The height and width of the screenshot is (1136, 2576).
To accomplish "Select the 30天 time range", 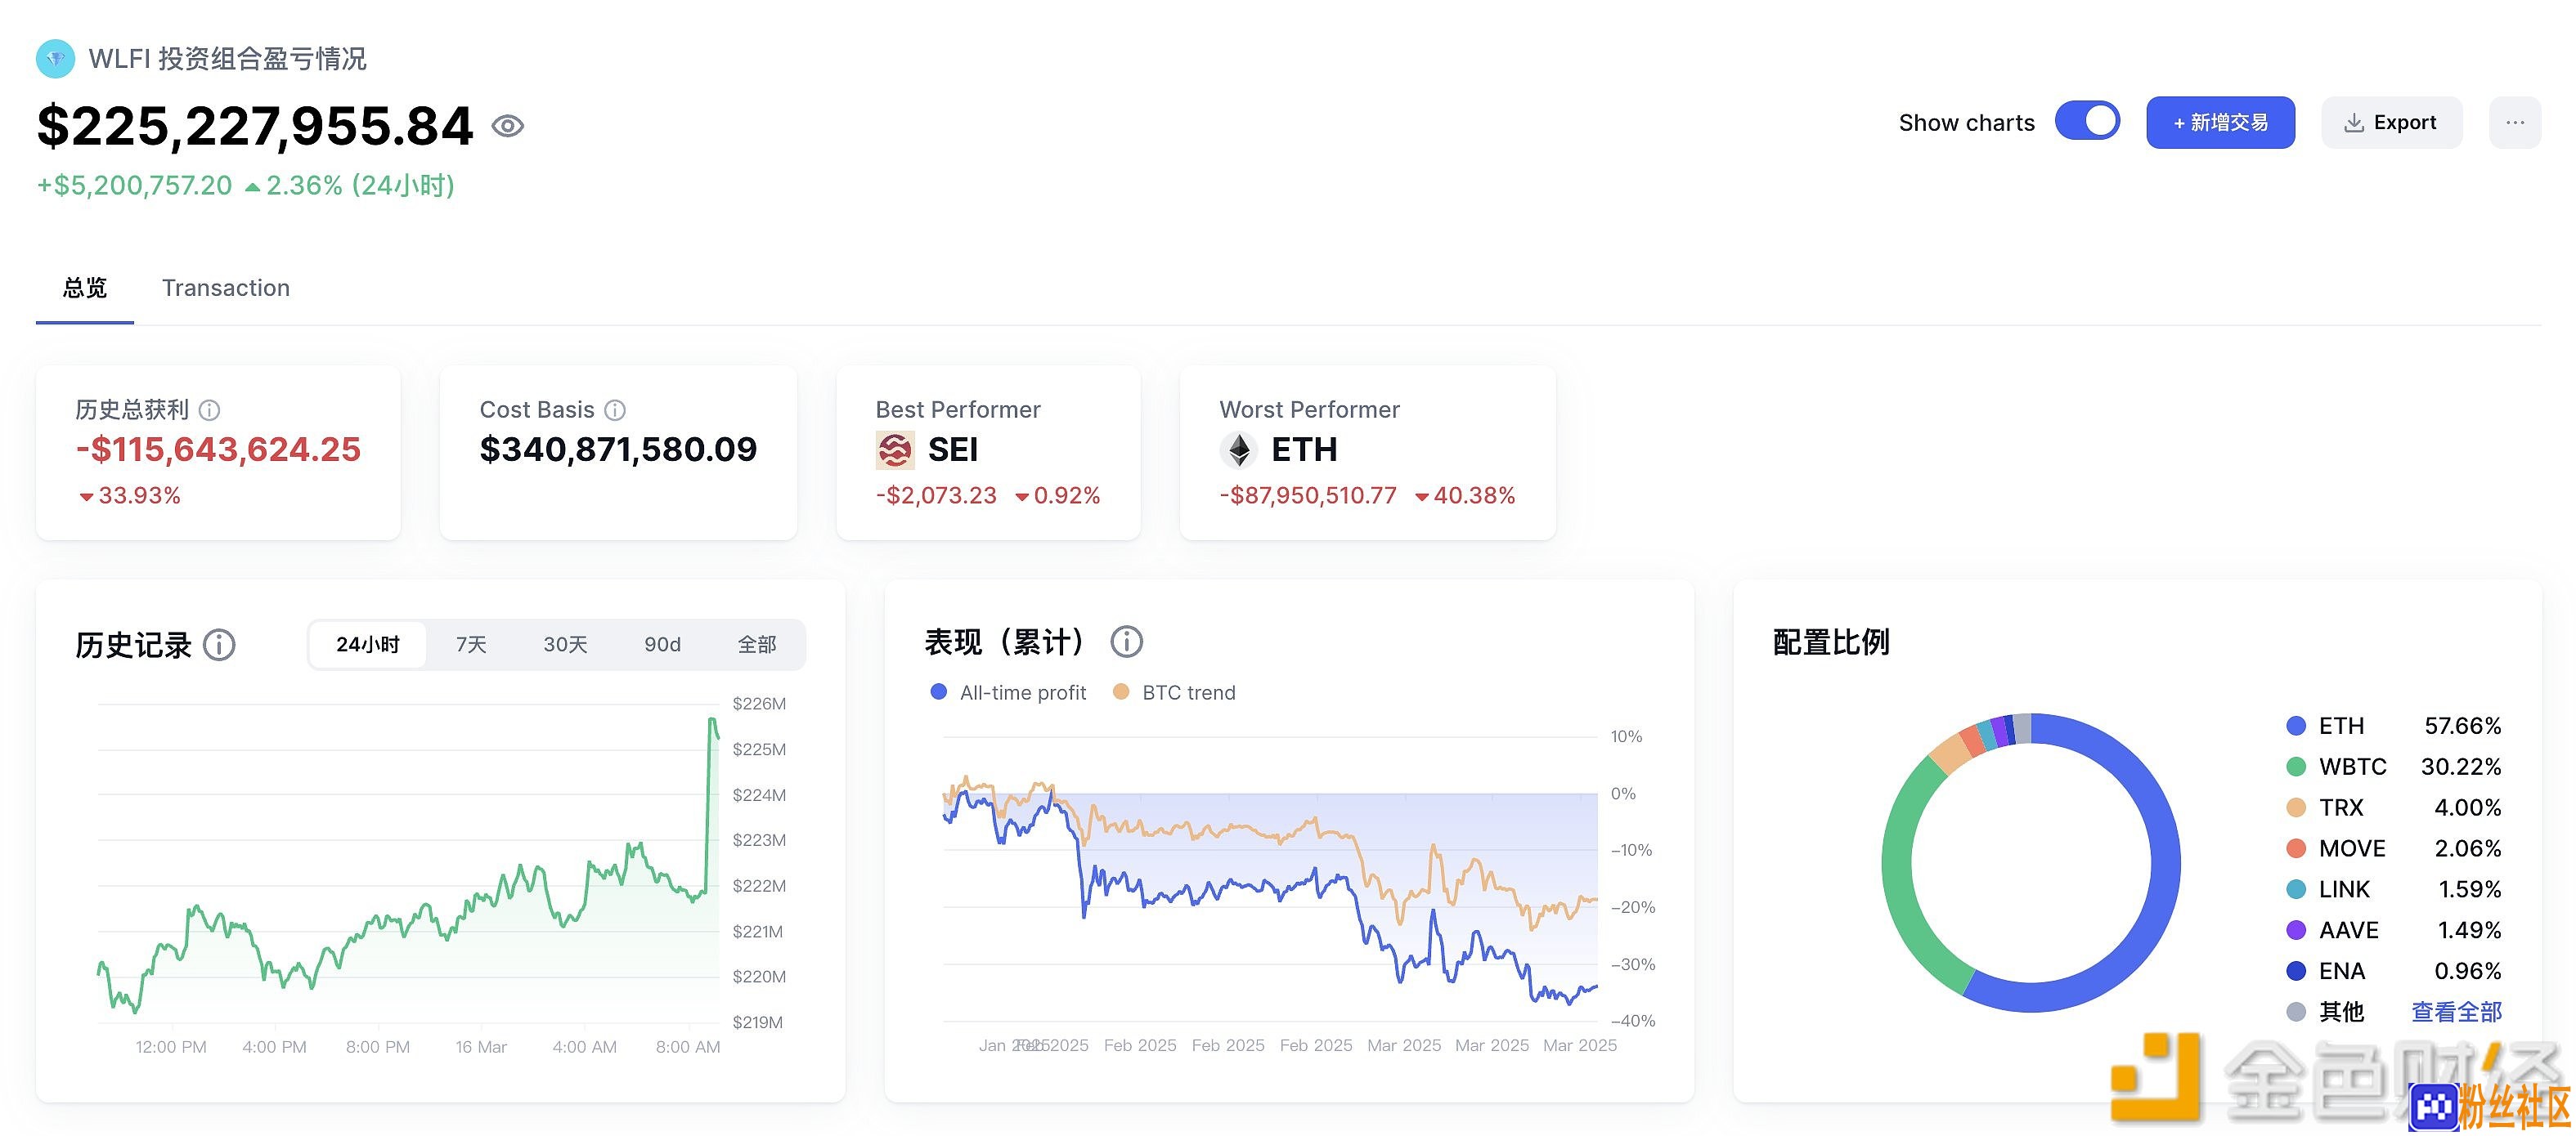I will click(565, 646).
